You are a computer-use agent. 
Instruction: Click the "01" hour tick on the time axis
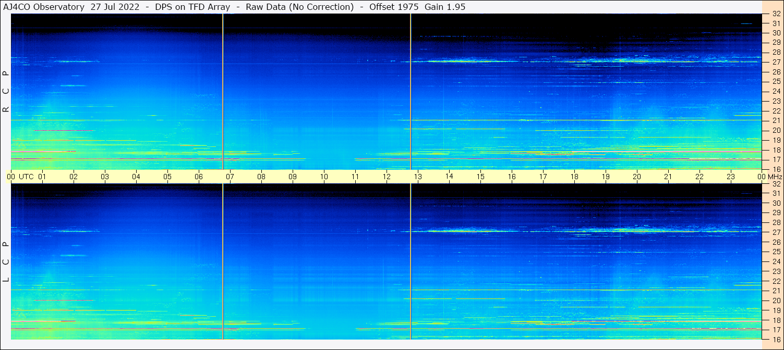pos(42,177)
